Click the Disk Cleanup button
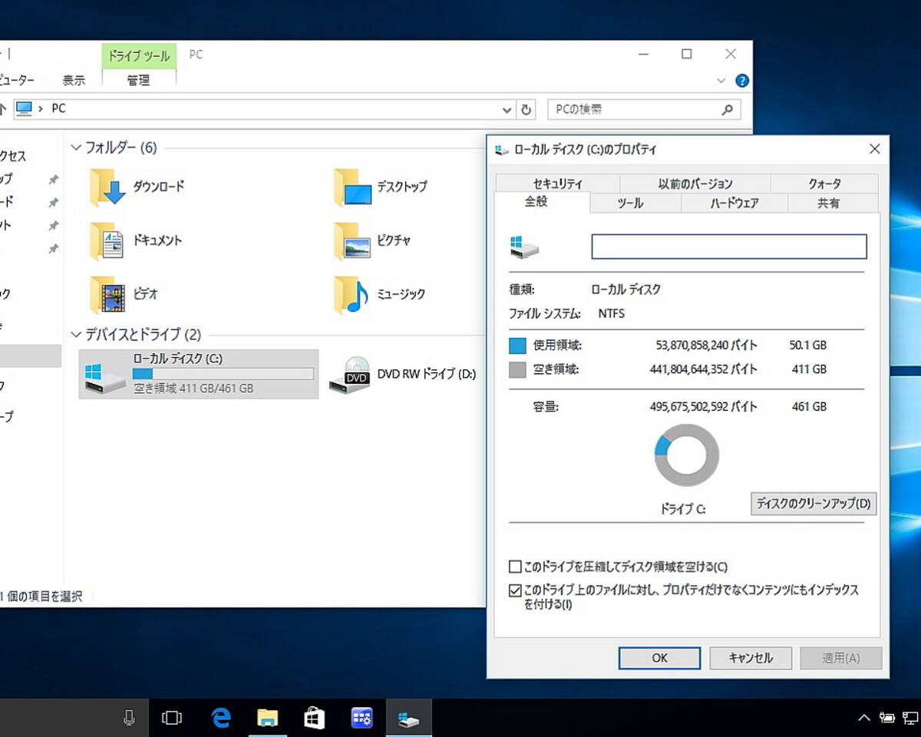Viewport: 921px width, 737px height. (813, 504)
